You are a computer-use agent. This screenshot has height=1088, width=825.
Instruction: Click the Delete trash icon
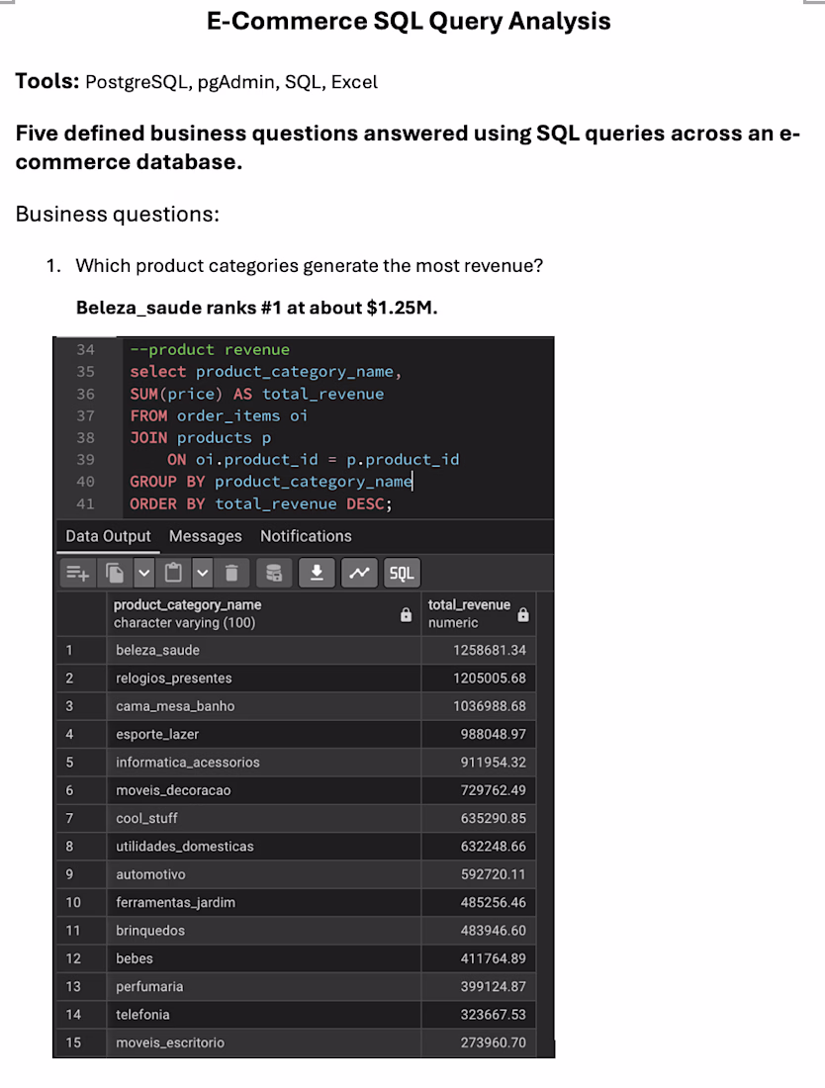[231, 573]
